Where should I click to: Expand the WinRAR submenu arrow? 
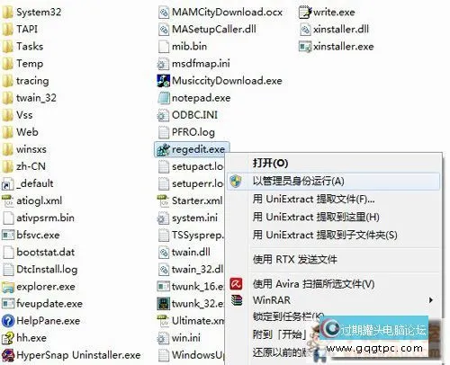coord(431,300)
